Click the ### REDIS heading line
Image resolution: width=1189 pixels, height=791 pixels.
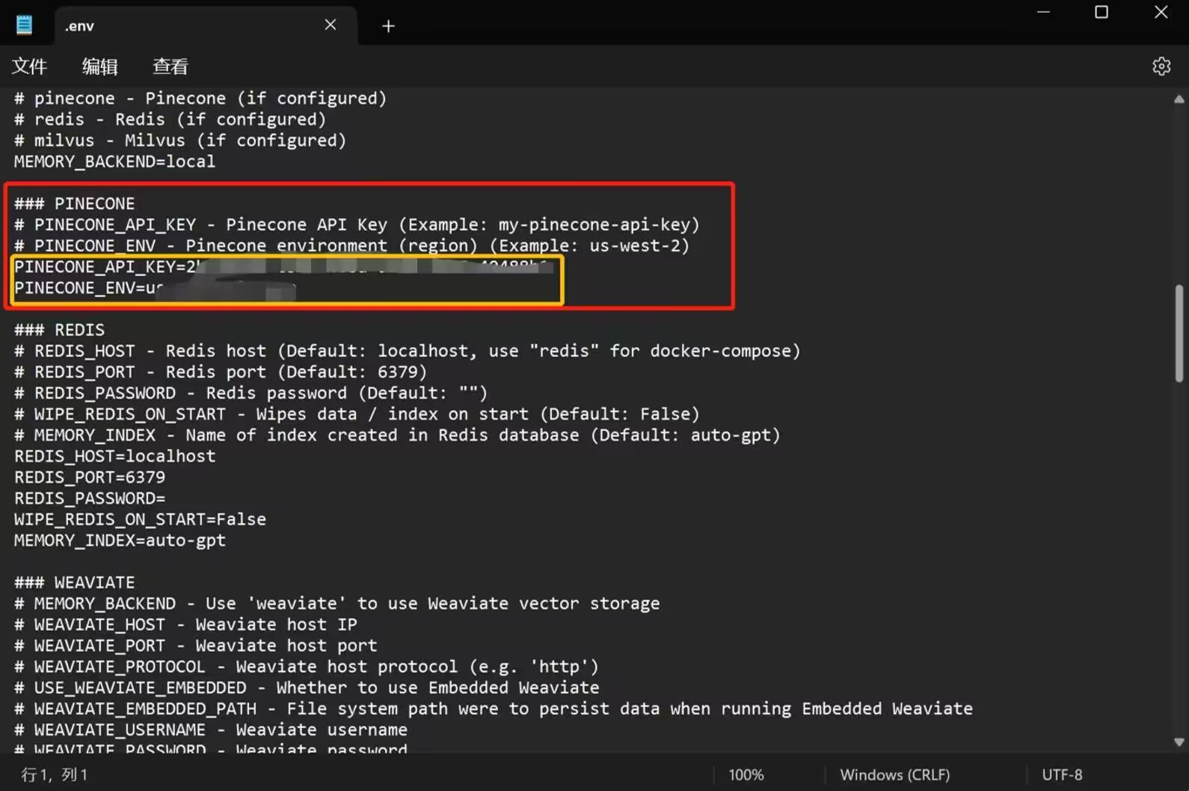pyautogui.click(x=59, y=330)
